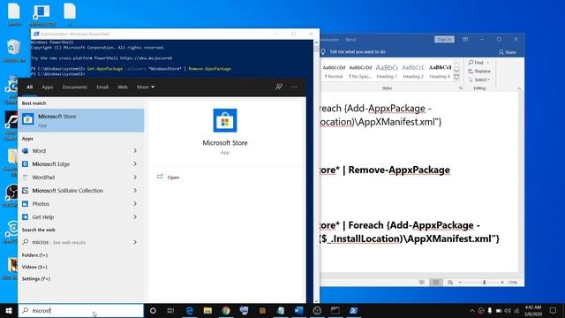
Task: Collapse the Word ribbon with the caret
Action: (519, 88)
